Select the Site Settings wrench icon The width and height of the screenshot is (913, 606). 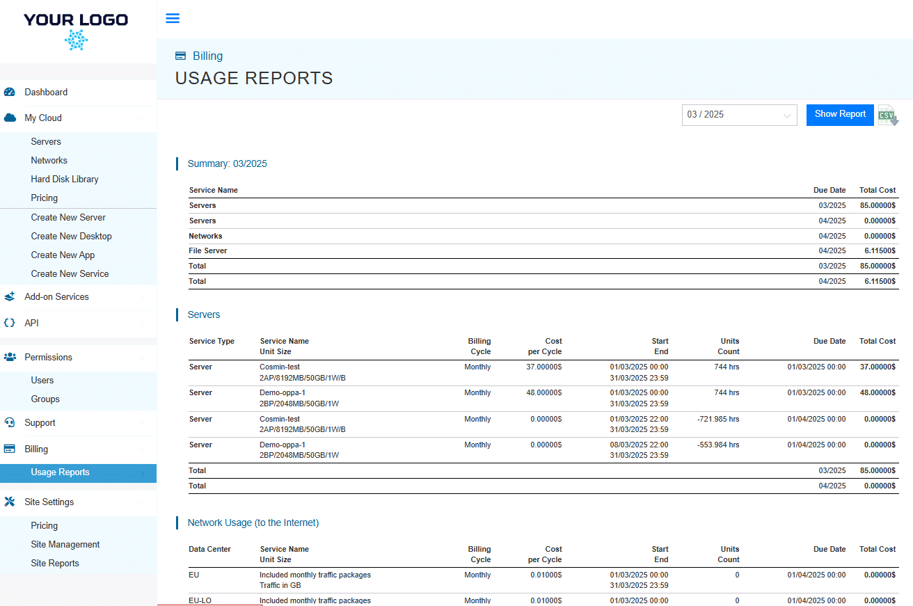pyautogui.click(x=10, y=501)
